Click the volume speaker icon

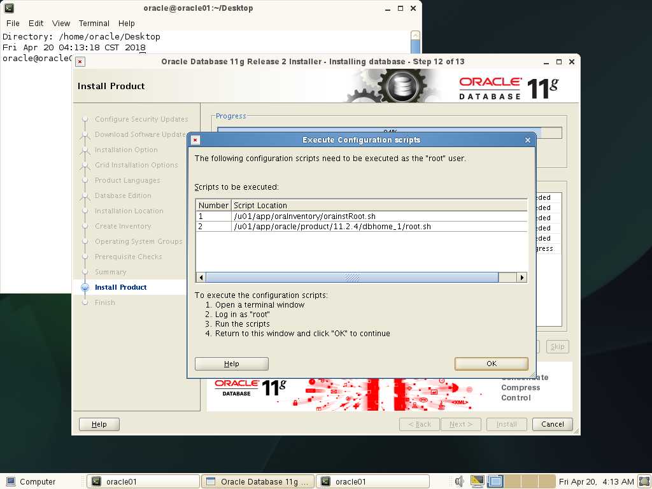point(459,481)
